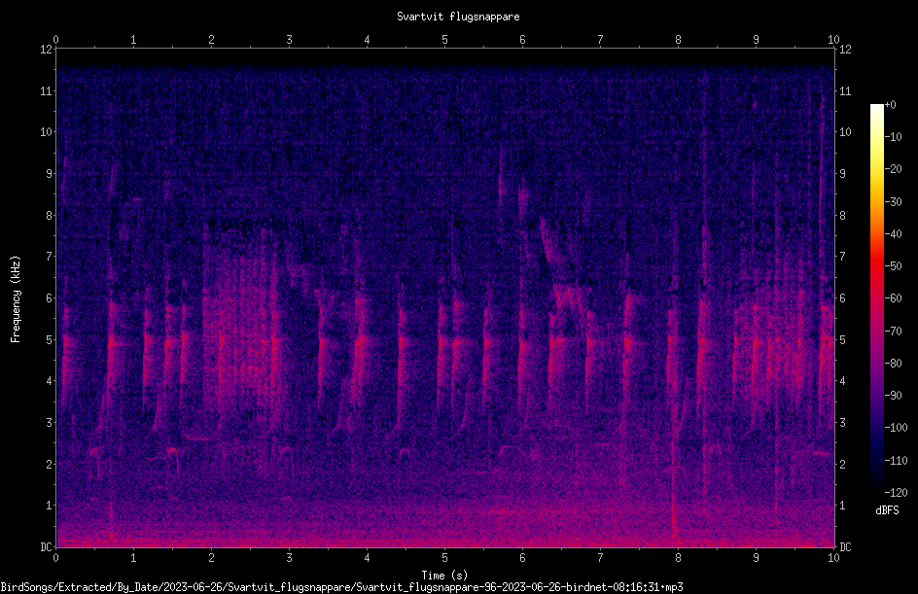The width and height of the screenshot is (918, 594).
Task: Click the '5' tick on the top time axis
Action: click(445, 40)
